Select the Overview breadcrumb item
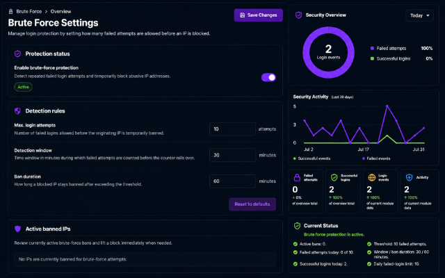The image size is (445, 278). (x=60, y=11)
